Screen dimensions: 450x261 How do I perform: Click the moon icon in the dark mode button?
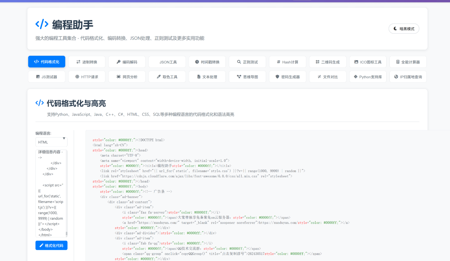coord(395,28)
